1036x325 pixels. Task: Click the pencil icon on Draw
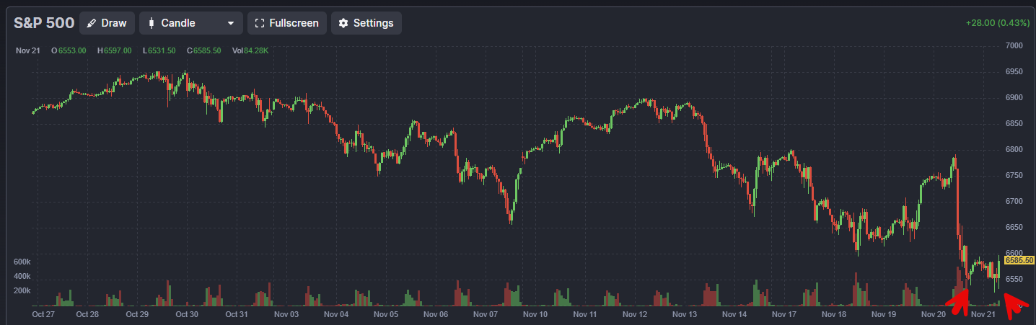tap(92, 23)
